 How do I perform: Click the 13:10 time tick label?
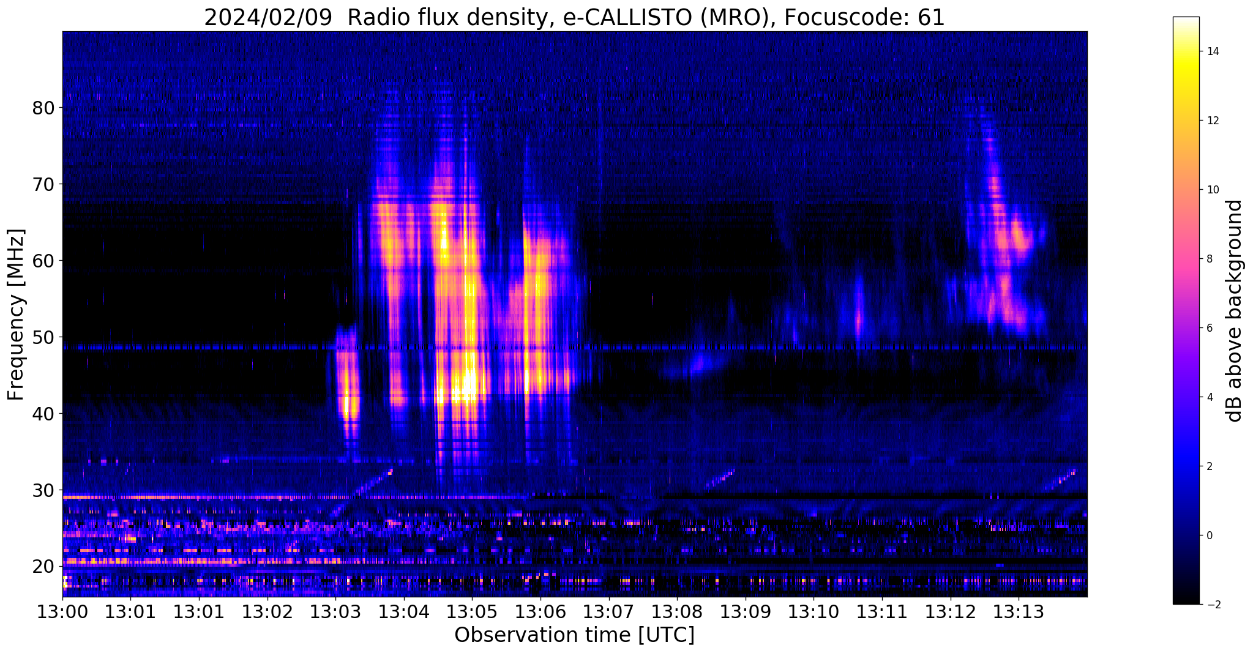(x=814, y=613)
